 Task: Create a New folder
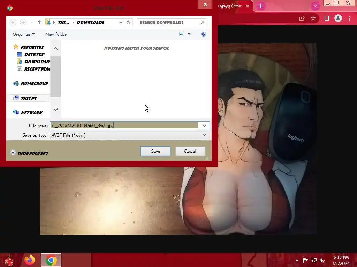click(x=56, y=34)
